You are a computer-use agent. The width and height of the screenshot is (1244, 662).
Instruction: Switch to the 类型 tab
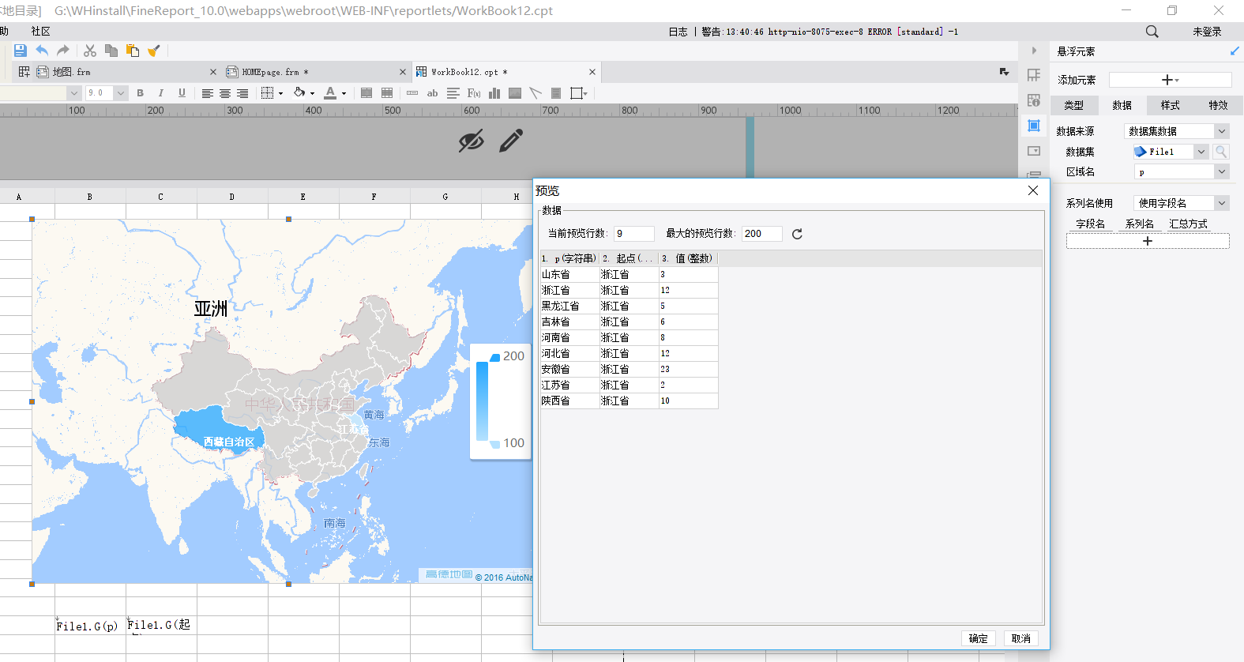[1074, 105]
